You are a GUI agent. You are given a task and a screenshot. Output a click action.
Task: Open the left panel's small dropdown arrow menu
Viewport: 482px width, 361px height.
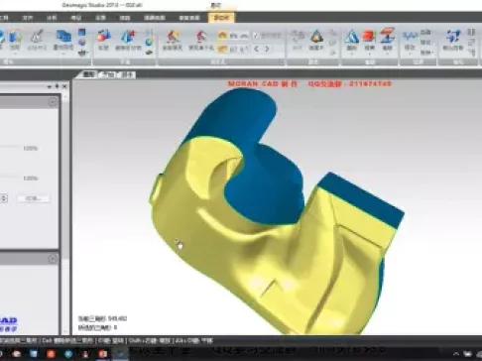click(x=50, y=86)
